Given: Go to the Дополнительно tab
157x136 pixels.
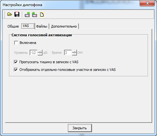Looking at the screenshot, I should point(64,26).
